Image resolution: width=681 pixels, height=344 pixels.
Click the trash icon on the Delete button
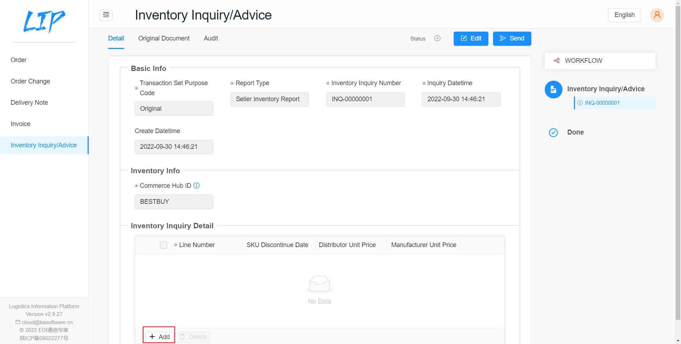[x=182, y=337]
